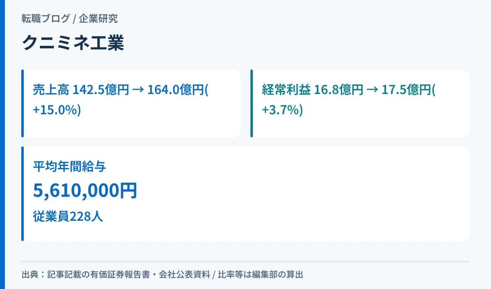Image resolution: width=491 pixels, height=289 pixels.
Task: Click the 従業員228人 employee count
Action: point(68,216)
